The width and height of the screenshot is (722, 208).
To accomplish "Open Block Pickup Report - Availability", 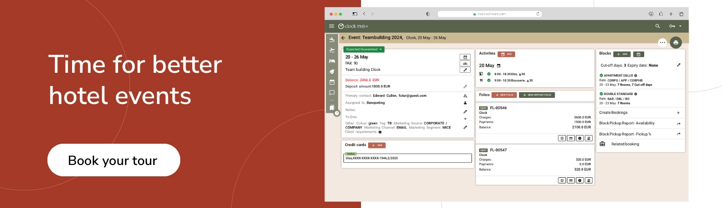I will [x=640, y=123].
